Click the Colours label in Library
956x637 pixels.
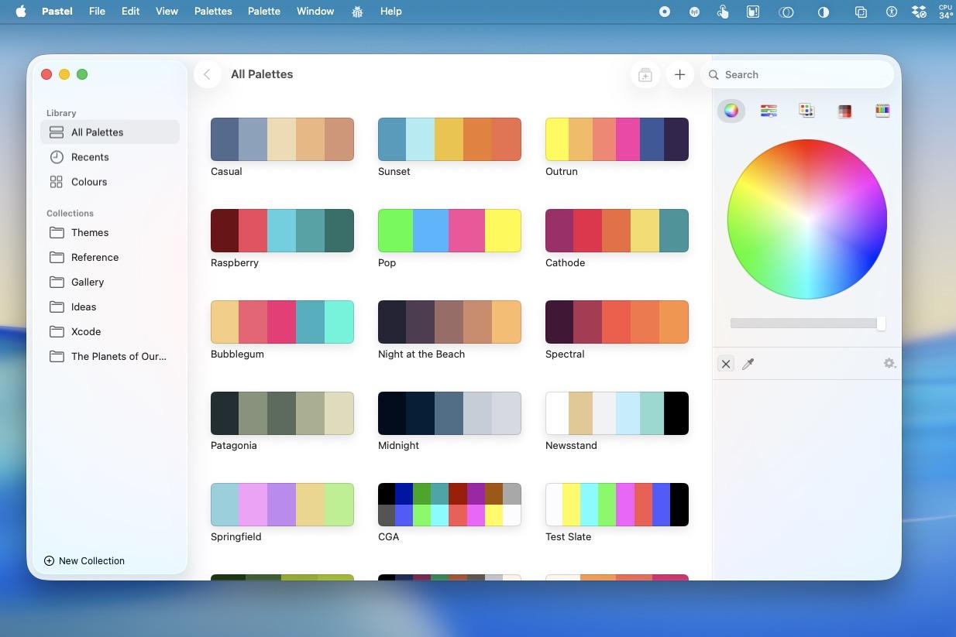[x=89, y=182]
